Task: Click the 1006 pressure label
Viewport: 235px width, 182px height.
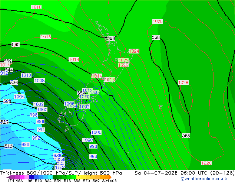Action: (x=69, y=104)
